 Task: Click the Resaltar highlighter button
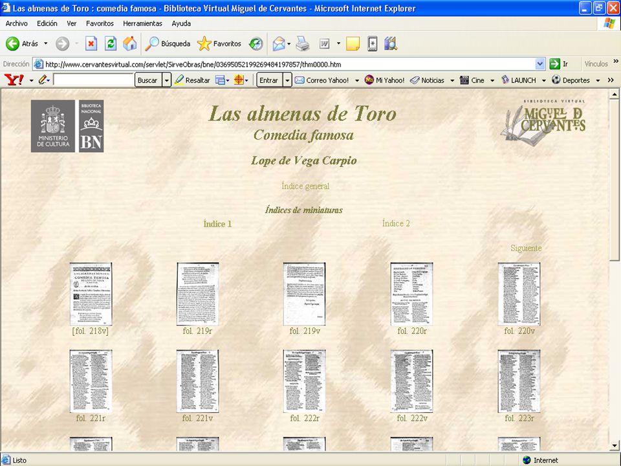(x=192, y=80)
